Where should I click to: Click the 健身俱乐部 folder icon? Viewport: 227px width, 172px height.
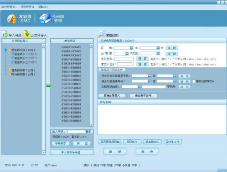pyautogui.click(x=10, y=70)
